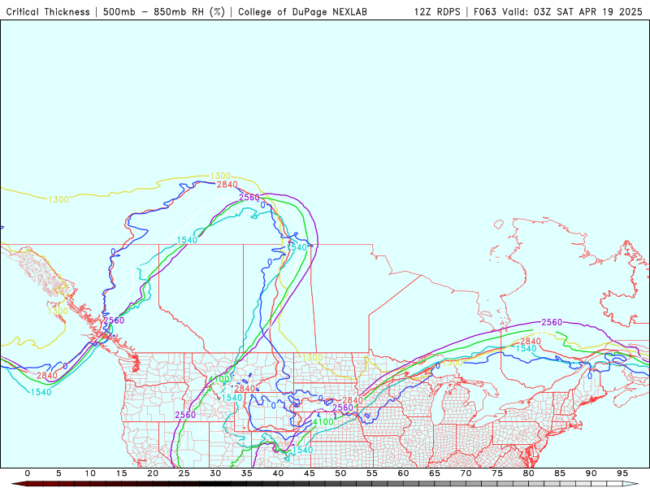This screenshot has height=488, width=650.
Task: Click color bar tick label 40
Action: click(x=278, y=473)
